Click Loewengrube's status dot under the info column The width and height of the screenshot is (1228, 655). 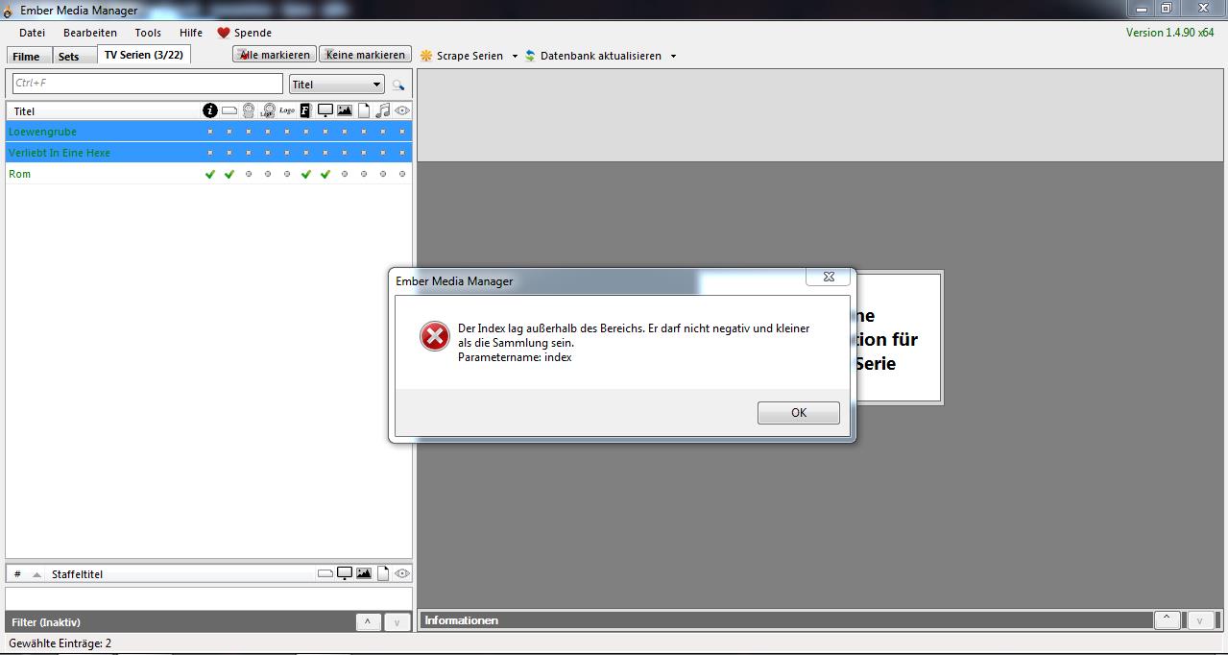coord(210,132)
